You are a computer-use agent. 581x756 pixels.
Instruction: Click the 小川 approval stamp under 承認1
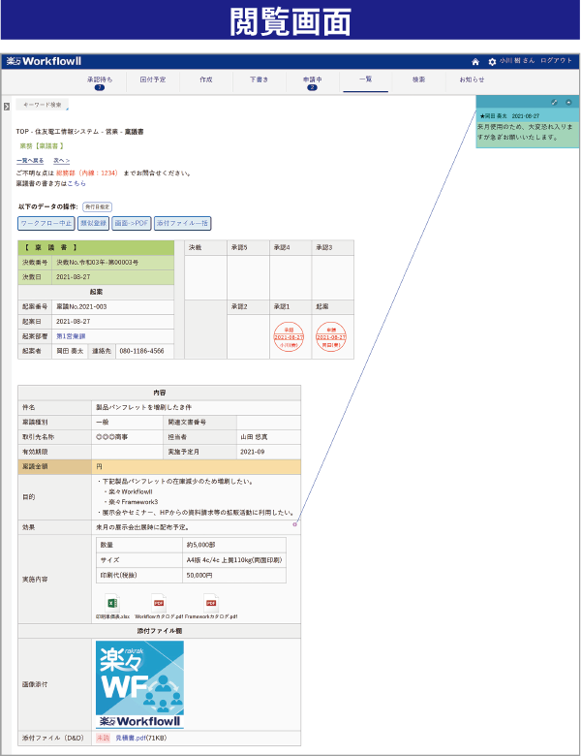pos(289,336)
